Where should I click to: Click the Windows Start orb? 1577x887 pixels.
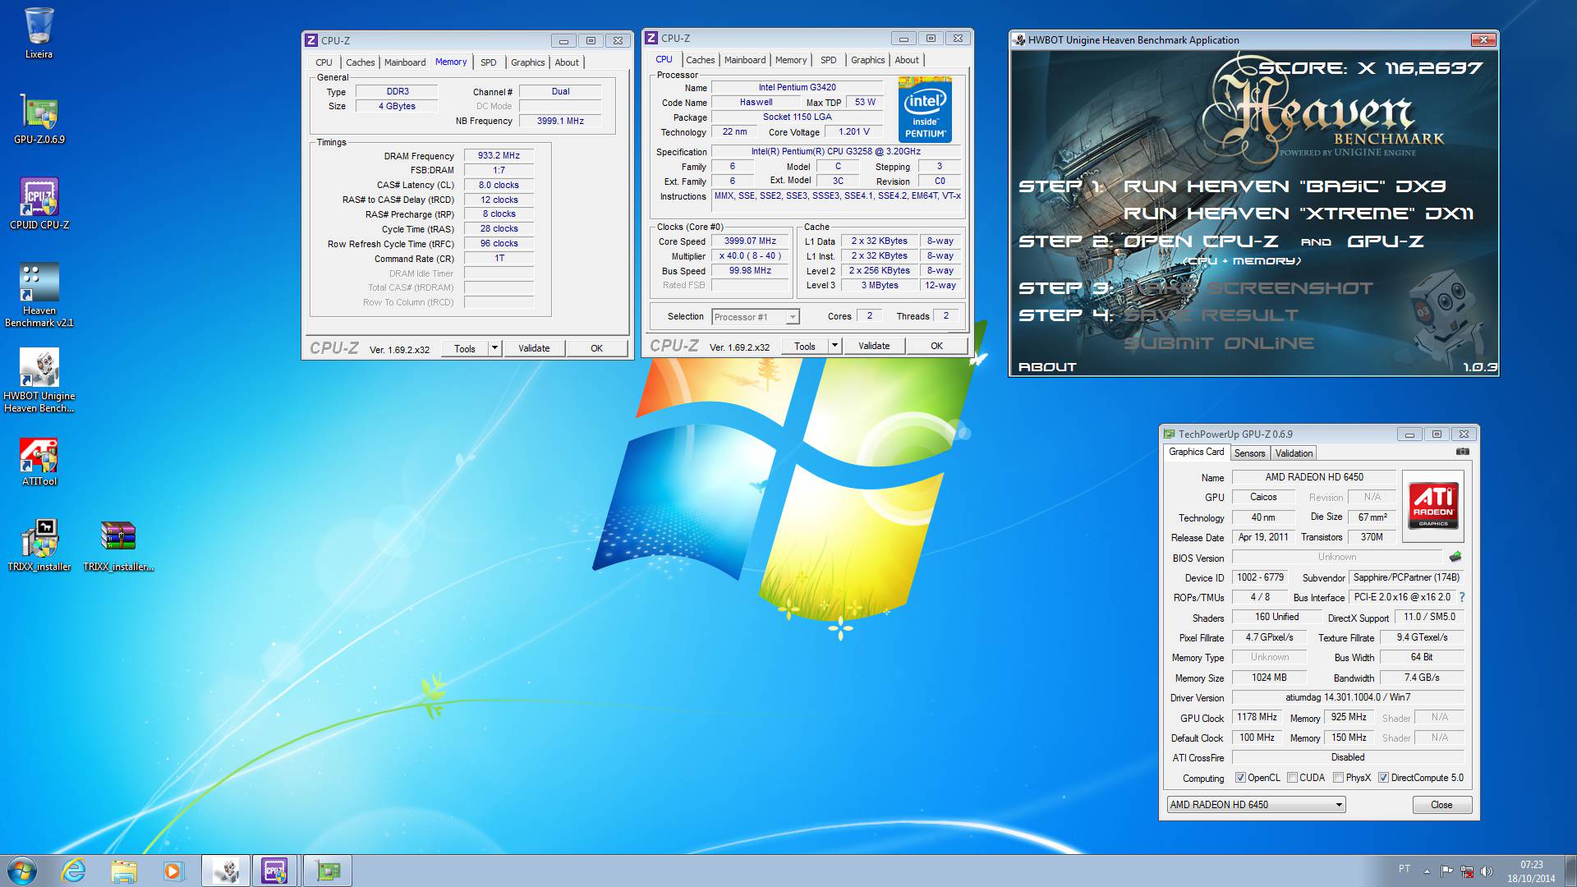point(22,871)
